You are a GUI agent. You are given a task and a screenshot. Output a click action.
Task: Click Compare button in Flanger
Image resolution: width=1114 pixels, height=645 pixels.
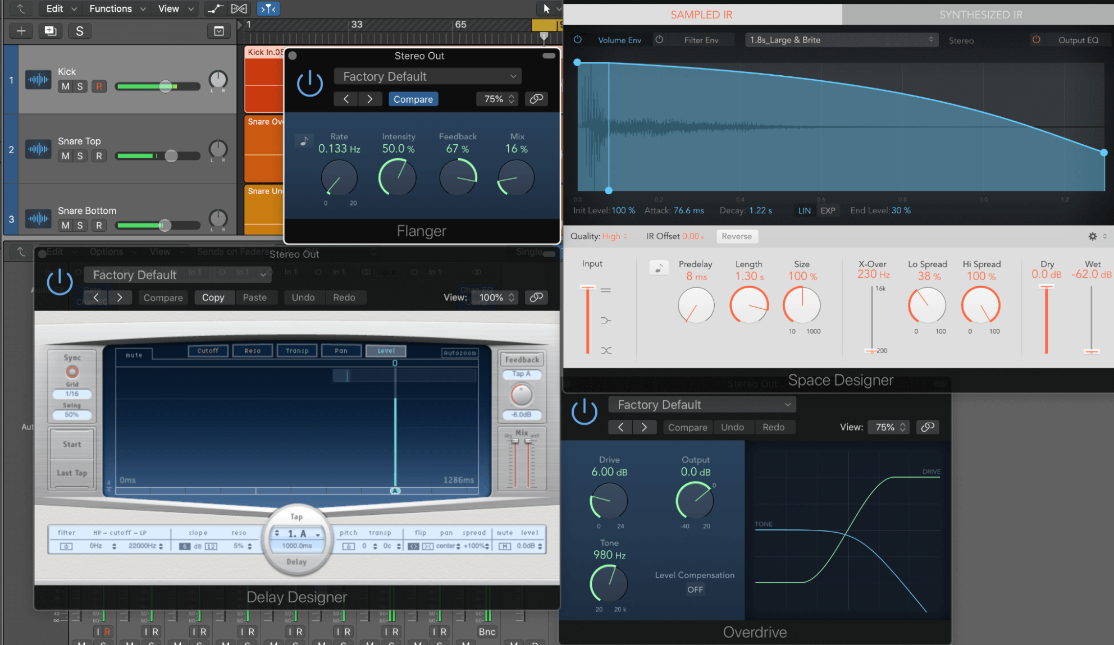pyautogui.click(x=413, y=99)
